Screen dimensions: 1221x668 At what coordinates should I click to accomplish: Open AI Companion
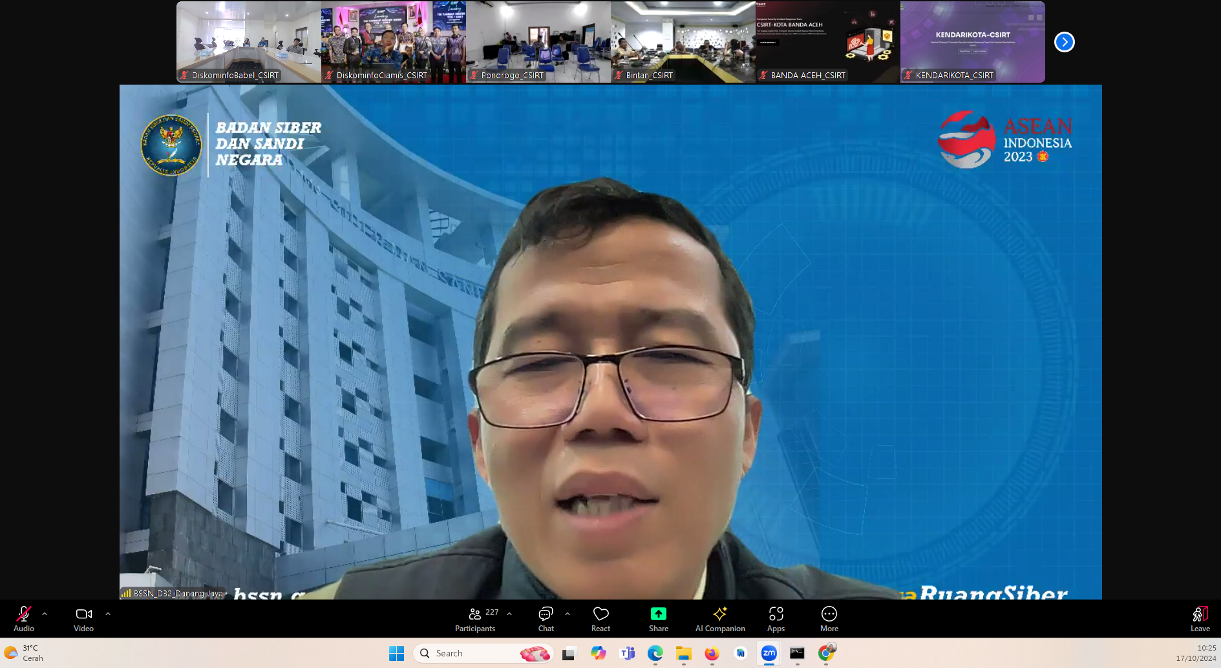[720, 618]
